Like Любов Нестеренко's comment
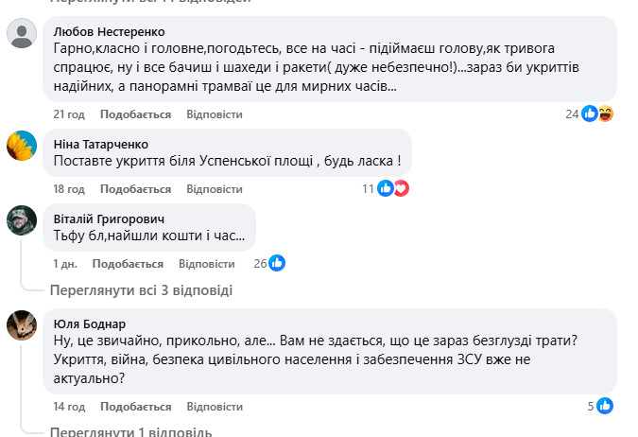This screenshot has height=437, width=638. coord(135,114)
